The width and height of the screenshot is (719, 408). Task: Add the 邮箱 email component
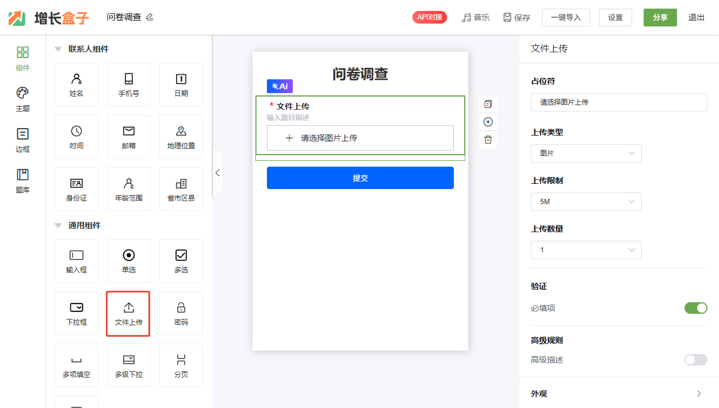coord(129,137)
